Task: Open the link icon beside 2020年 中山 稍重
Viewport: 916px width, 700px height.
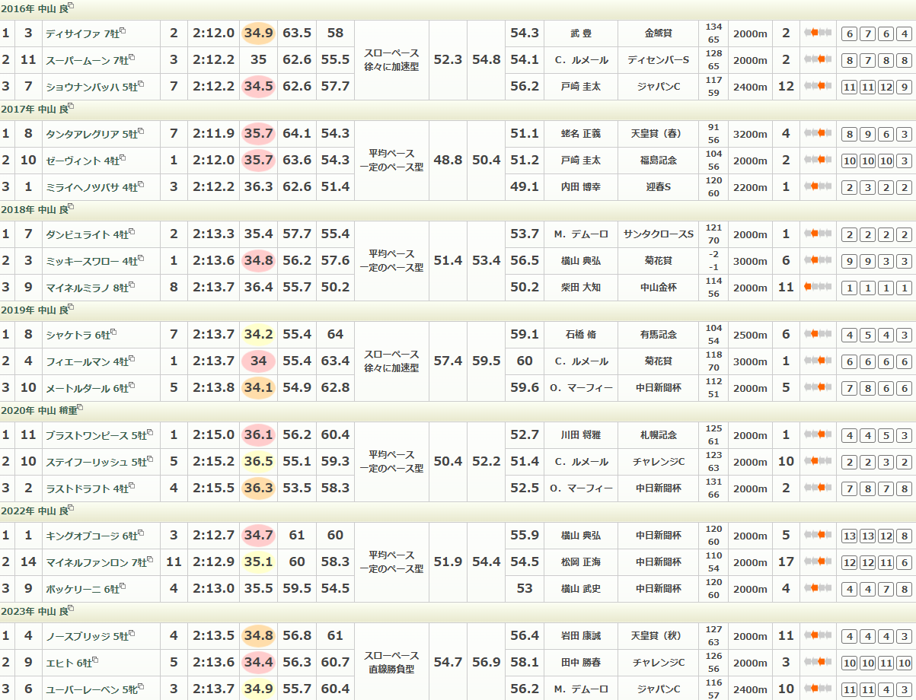Action: (x=81, y=408)
